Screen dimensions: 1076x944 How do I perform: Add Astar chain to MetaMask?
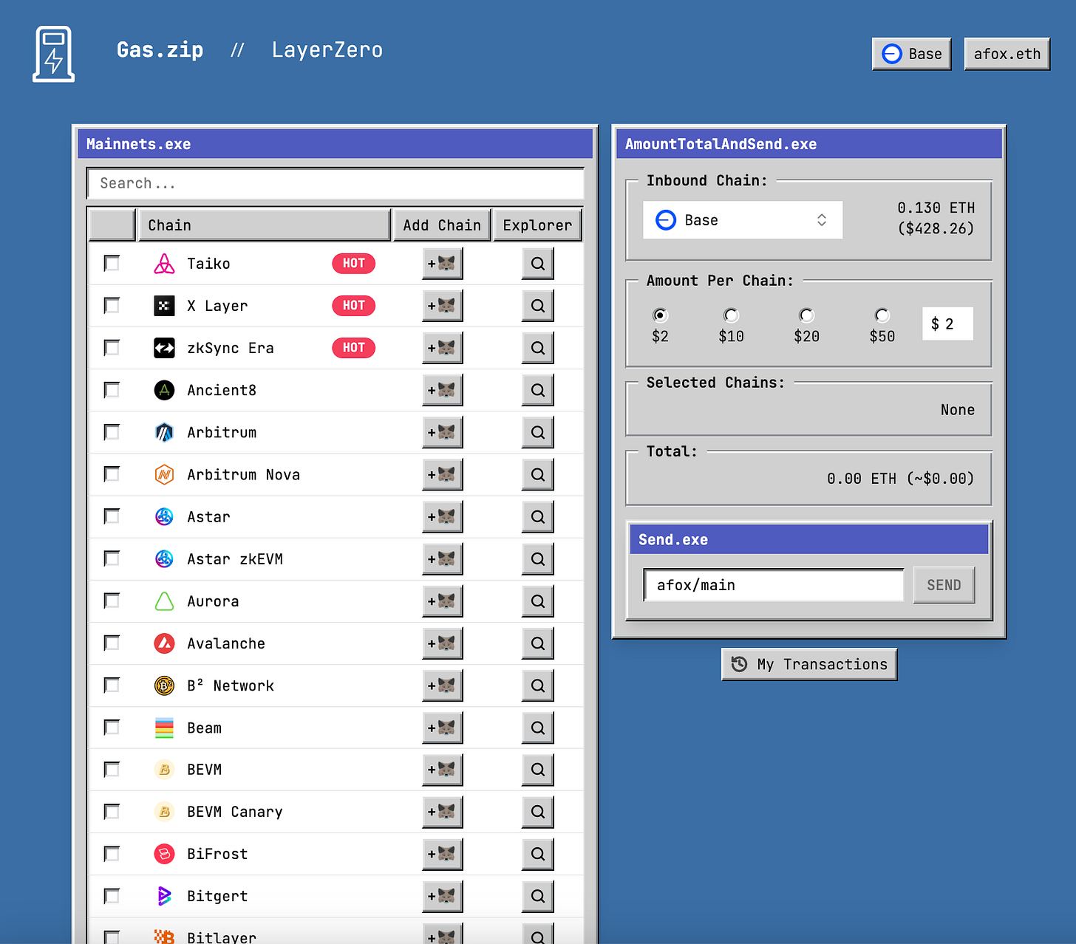442,517
